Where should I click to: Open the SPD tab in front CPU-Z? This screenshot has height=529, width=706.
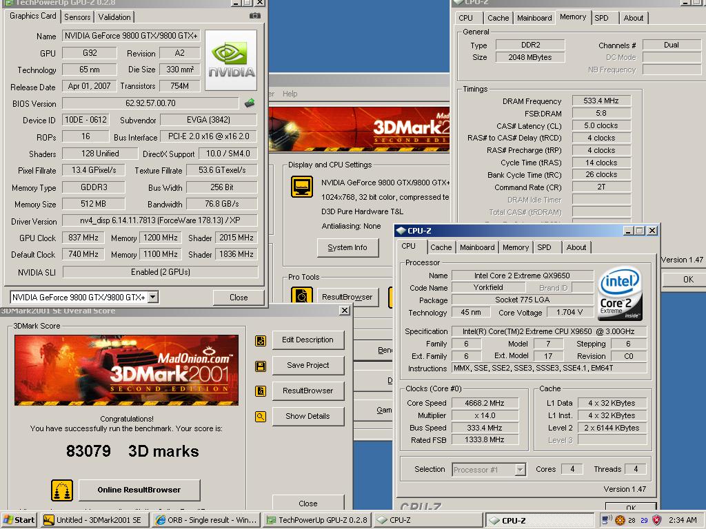(x=544, y=247)
